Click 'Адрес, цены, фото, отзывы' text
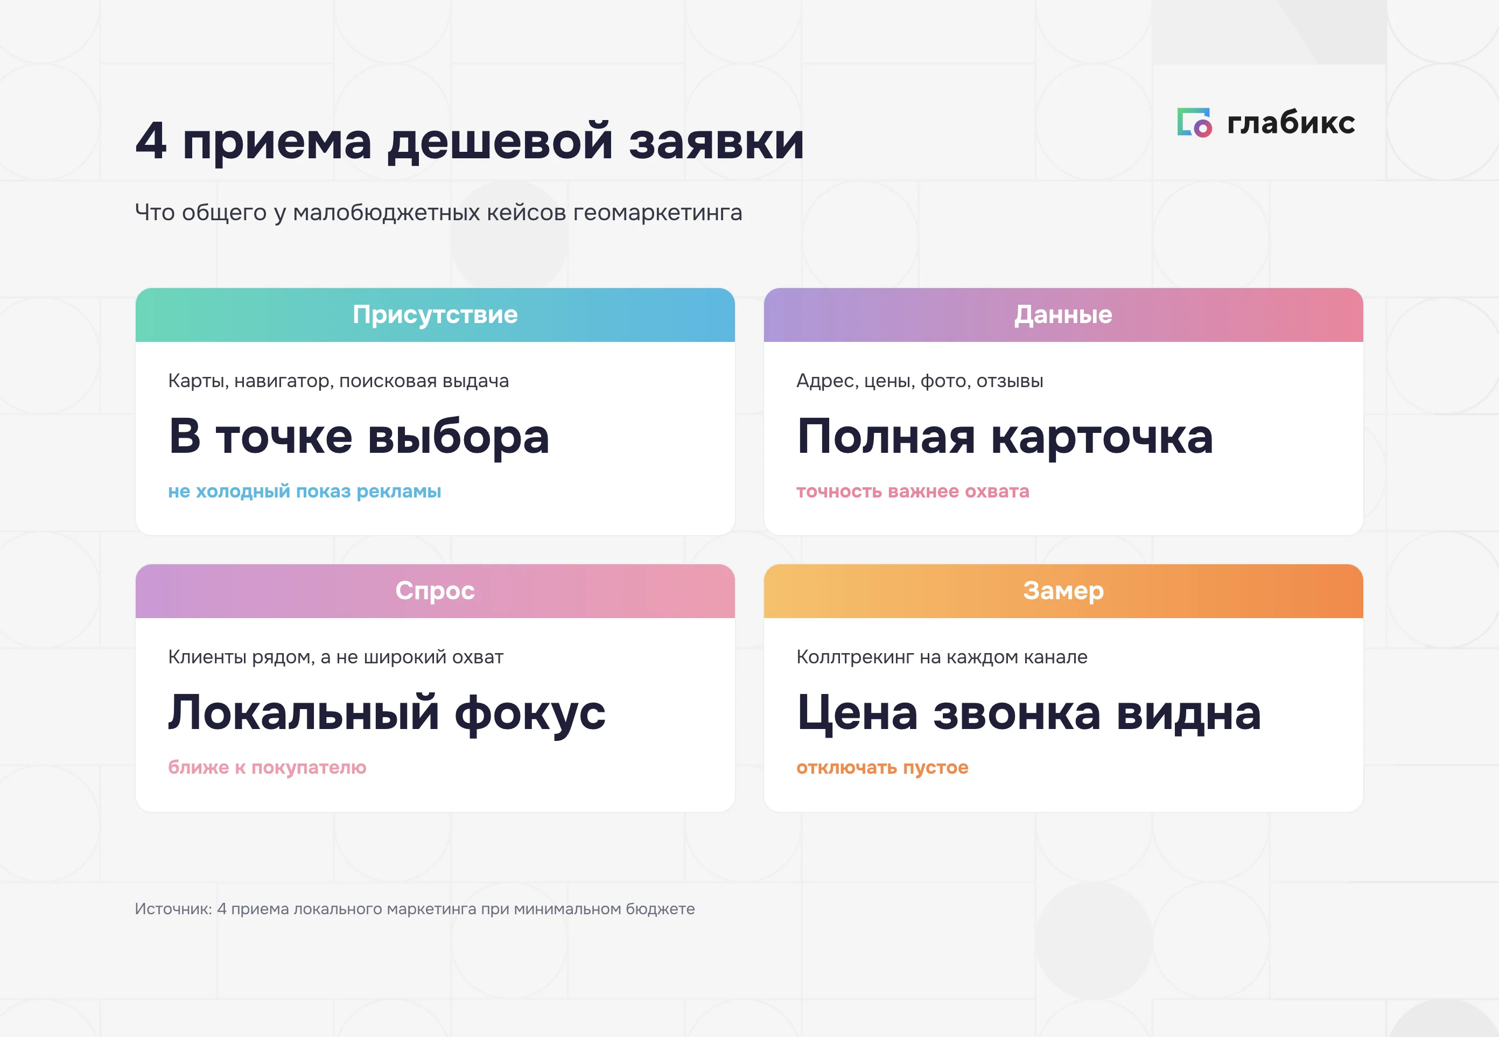Image resolution: width=1499 pixels, height=1037 pixels. pyautogui.click(x=920, y=381)
